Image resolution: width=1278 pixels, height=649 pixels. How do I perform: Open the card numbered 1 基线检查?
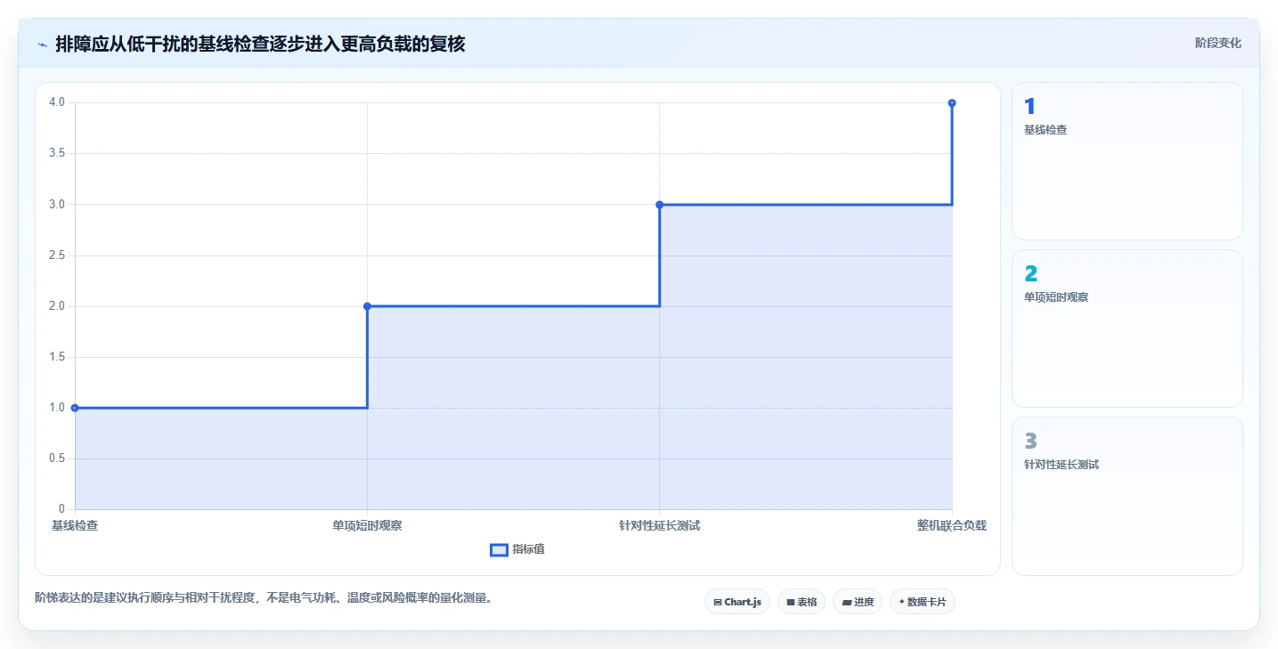(x=1127, y=161)
